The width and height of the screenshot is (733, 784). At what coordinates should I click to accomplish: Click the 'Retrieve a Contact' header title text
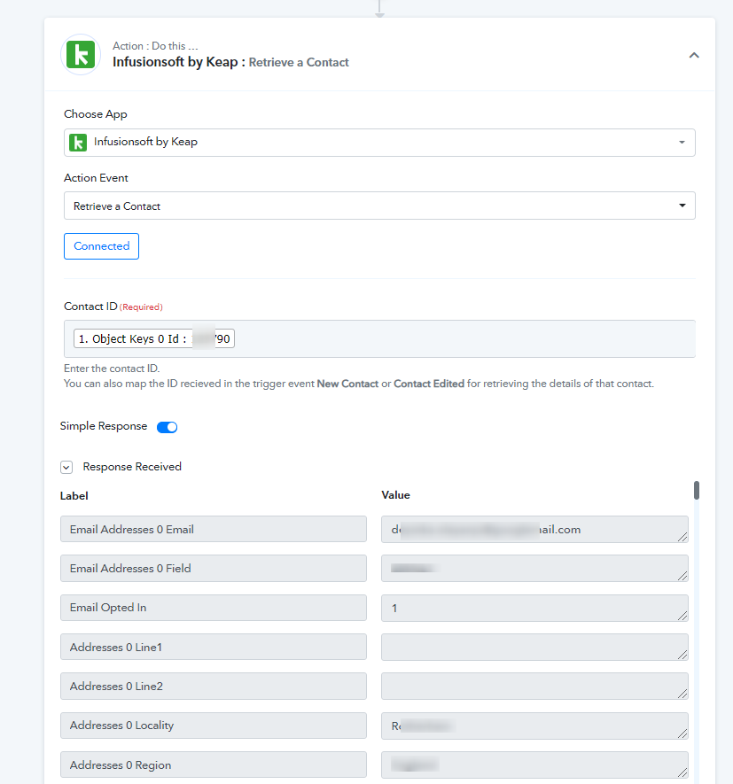[x=299, y=63]
